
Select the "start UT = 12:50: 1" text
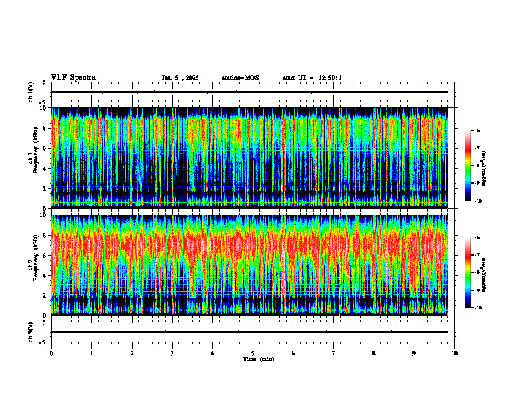click(x=312, y=78)
